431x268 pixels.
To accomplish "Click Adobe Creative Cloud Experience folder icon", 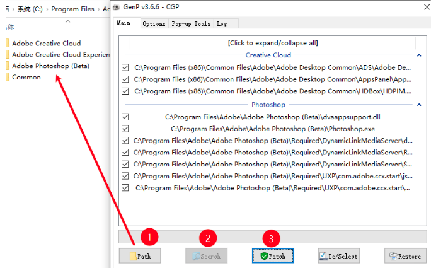I will tap(8, 54).
